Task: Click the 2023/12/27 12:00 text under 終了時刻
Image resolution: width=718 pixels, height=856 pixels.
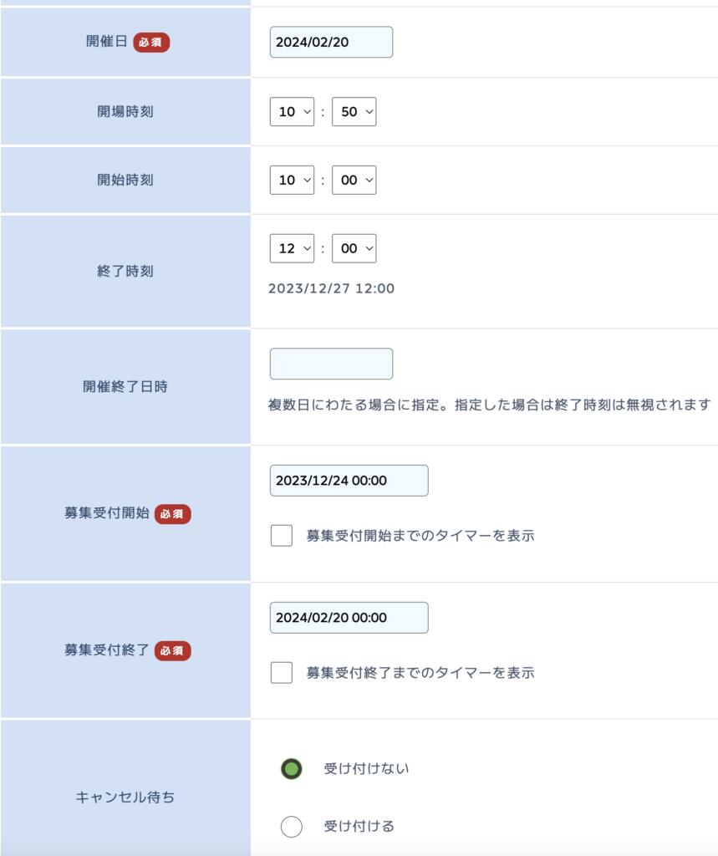Action: [331, 288]
